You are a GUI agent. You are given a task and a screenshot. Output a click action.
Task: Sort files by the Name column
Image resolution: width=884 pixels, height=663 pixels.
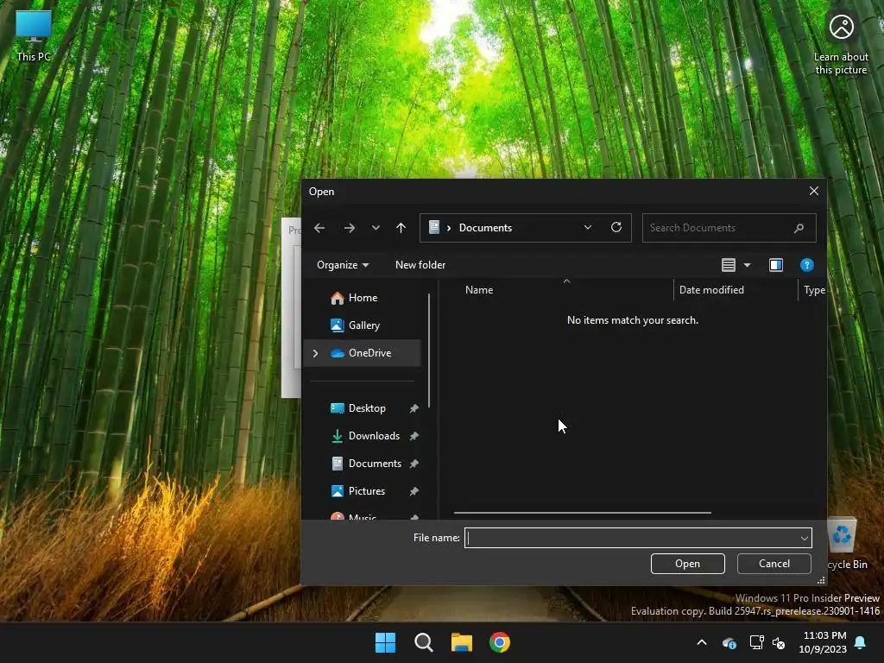coord(479,290)
